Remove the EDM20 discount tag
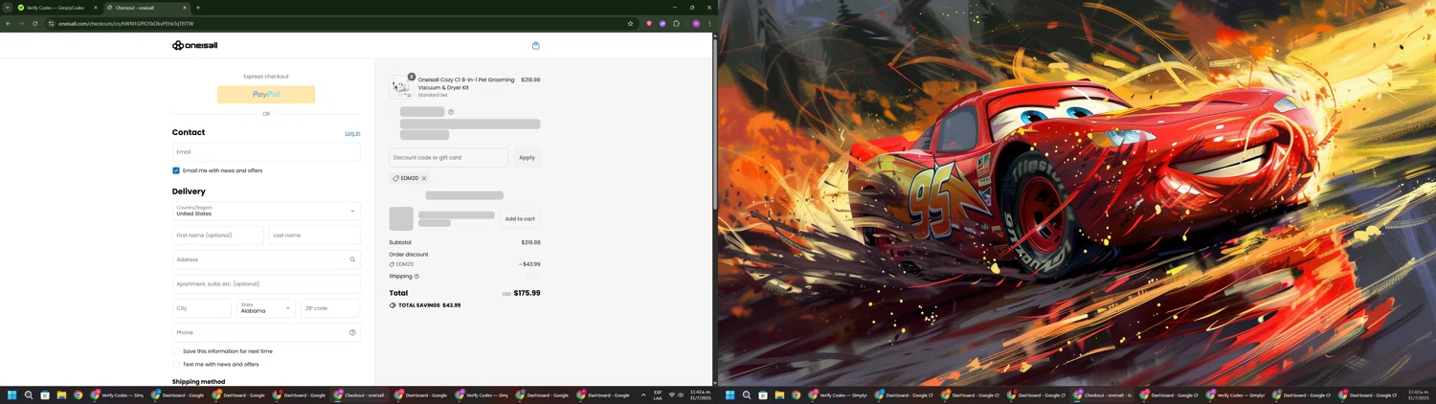Image resolution: width=1436 pixels, height=404 pixels. tap(424, 178)
